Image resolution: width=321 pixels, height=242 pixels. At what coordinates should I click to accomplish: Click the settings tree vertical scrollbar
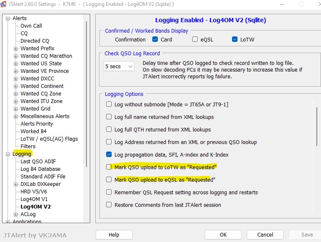click(x=86, y=94)
